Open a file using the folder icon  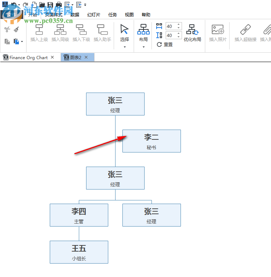tap(42, 5)
